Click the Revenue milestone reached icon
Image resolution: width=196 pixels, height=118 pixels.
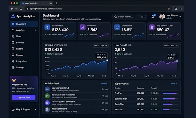47,96
